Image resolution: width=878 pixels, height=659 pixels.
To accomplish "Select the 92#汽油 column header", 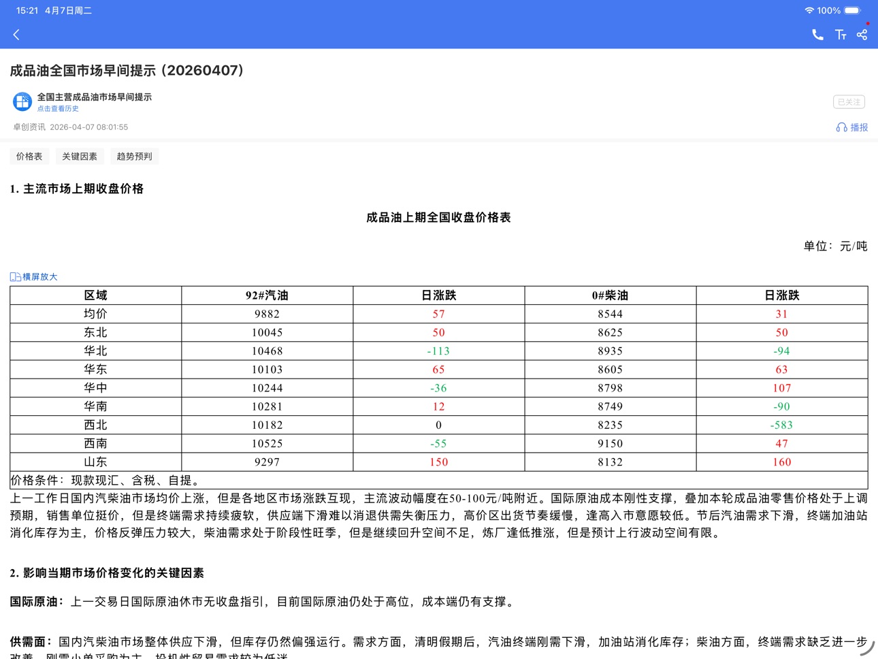I will point(267,295).
